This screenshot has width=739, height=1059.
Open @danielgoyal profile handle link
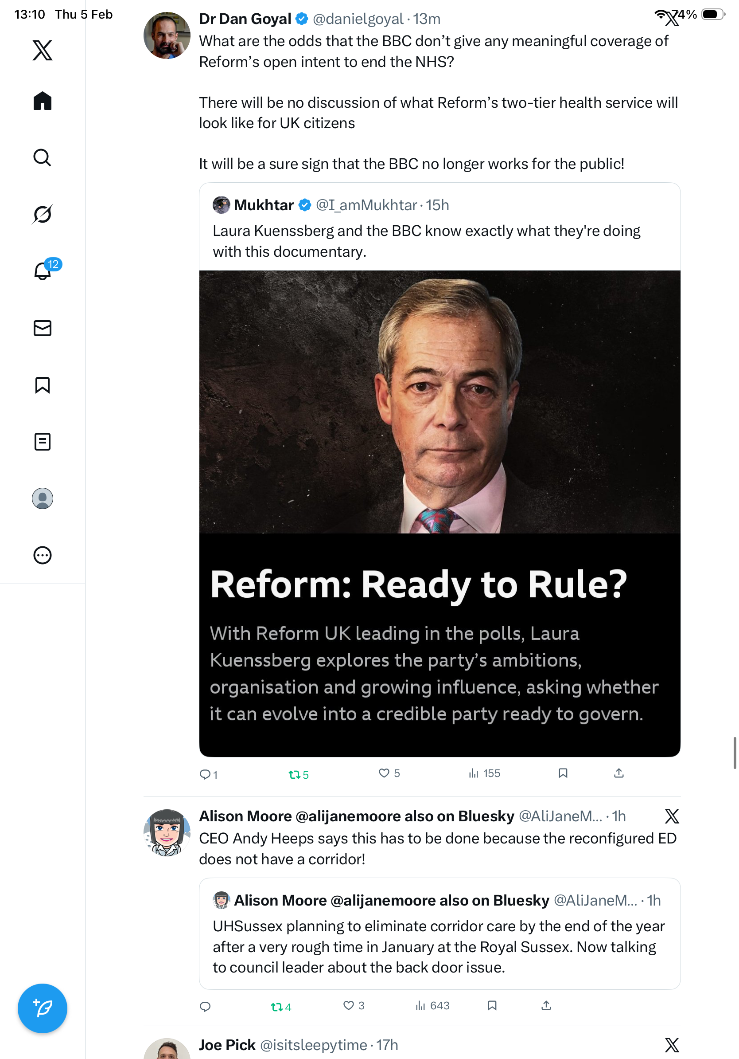(358, 19)
